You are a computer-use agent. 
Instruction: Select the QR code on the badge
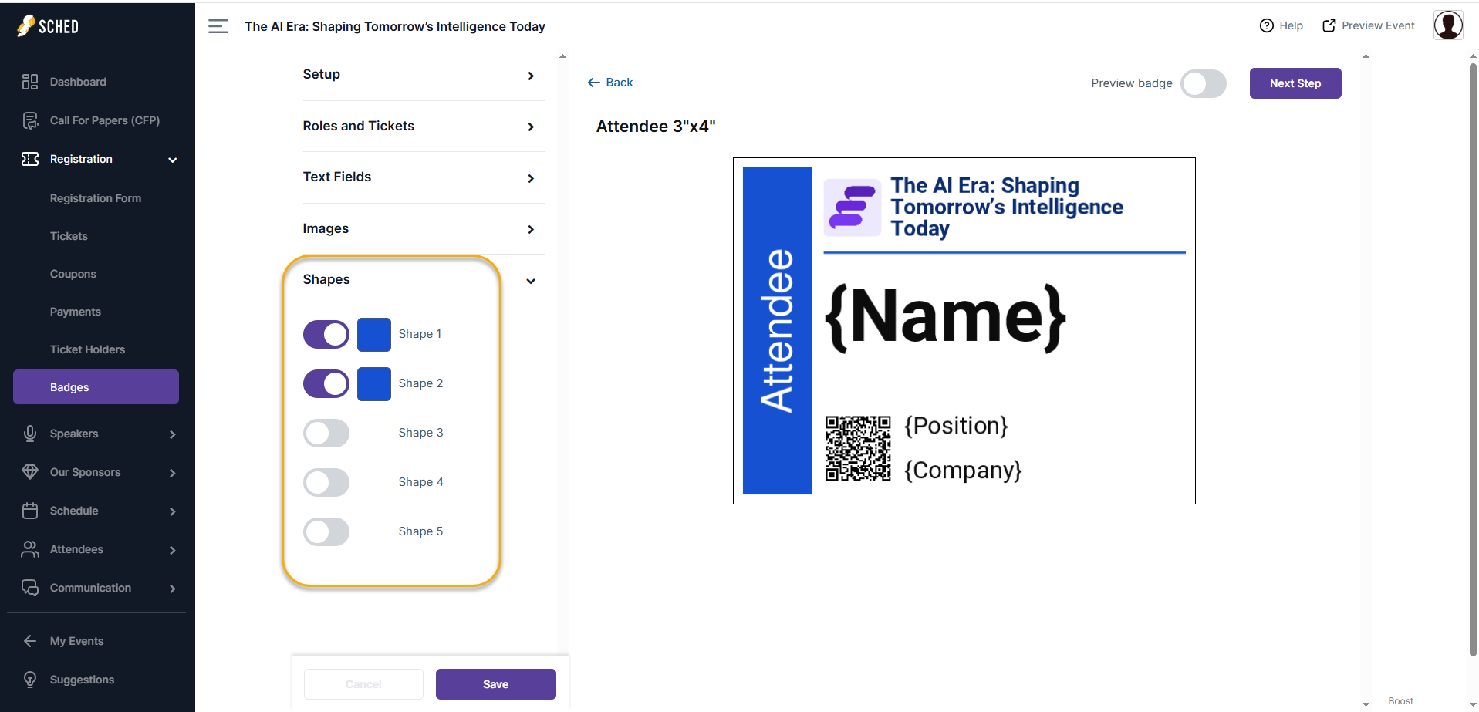[x=858, y=448]
